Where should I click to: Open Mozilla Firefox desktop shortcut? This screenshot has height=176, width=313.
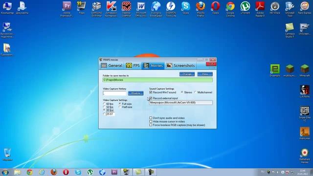point(201,9)
